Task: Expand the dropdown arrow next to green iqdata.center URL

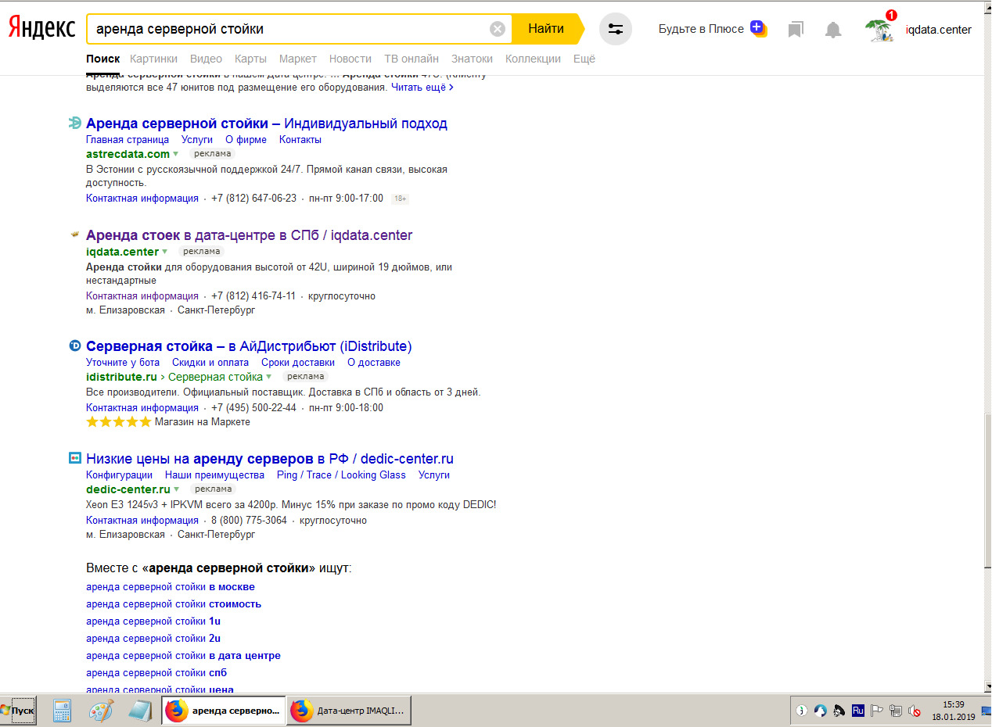Action: click(x=164, y=252)
